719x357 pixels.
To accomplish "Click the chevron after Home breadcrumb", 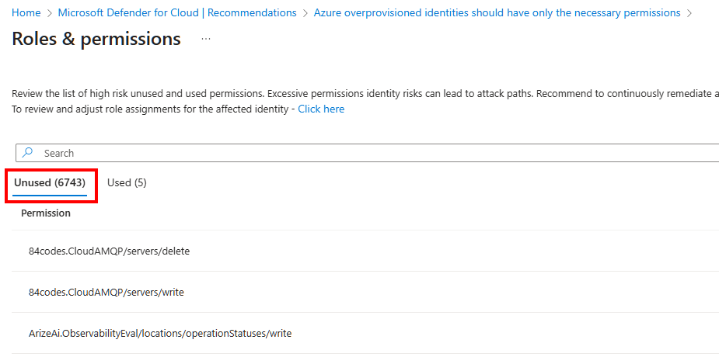I will point(50,13).
